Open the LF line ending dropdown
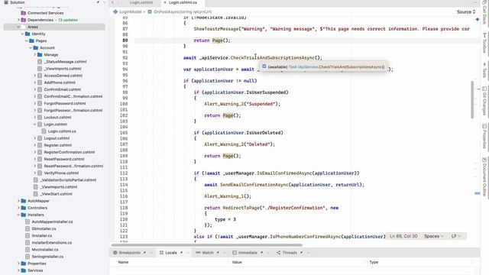 tap(455, 236)
